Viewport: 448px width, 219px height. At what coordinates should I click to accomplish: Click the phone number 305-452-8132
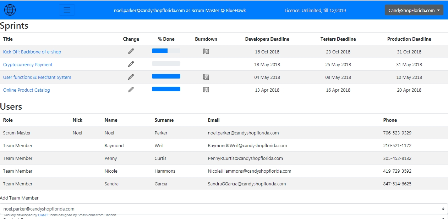pyautogui.click(x=397, y=158)
